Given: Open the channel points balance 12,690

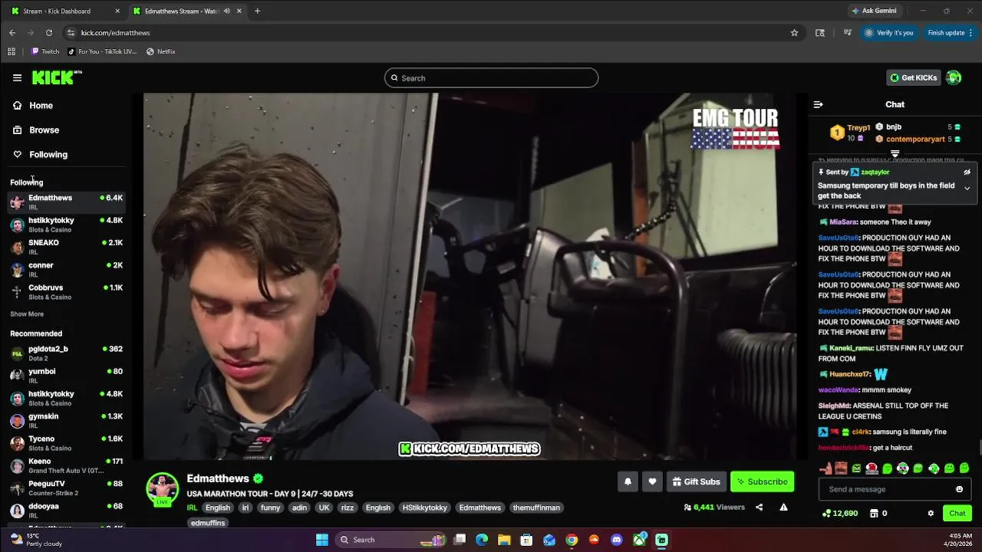Looking at the screenshot, I should [840, 514].
